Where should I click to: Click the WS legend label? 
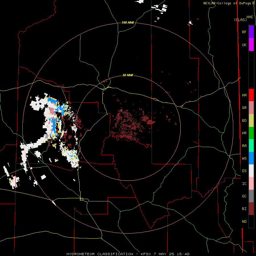(x=244, y=158)
